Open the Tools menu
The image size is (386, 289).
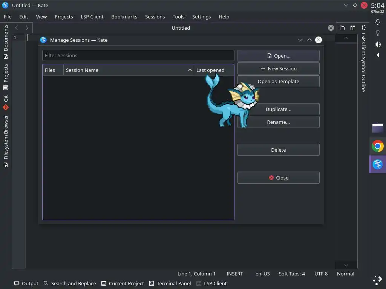click(x=178, y=17)
